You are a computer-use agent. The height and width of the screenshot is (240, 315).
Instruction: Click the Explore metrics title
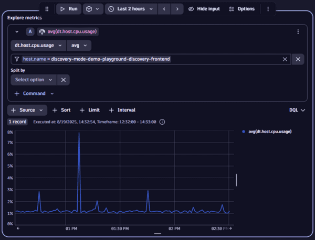pos(25,18)
